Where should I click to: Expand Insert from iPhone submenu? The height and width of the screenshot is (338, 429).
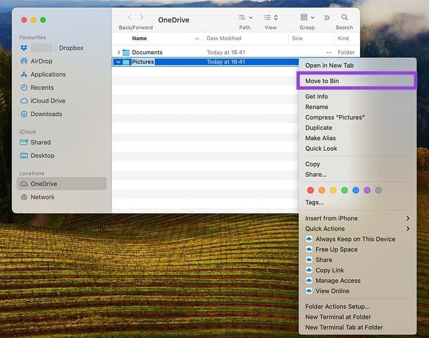point(358,218)
